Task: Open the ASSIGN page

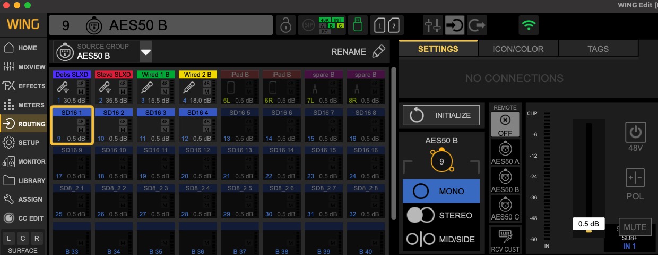Action: [x=23, y=199]
